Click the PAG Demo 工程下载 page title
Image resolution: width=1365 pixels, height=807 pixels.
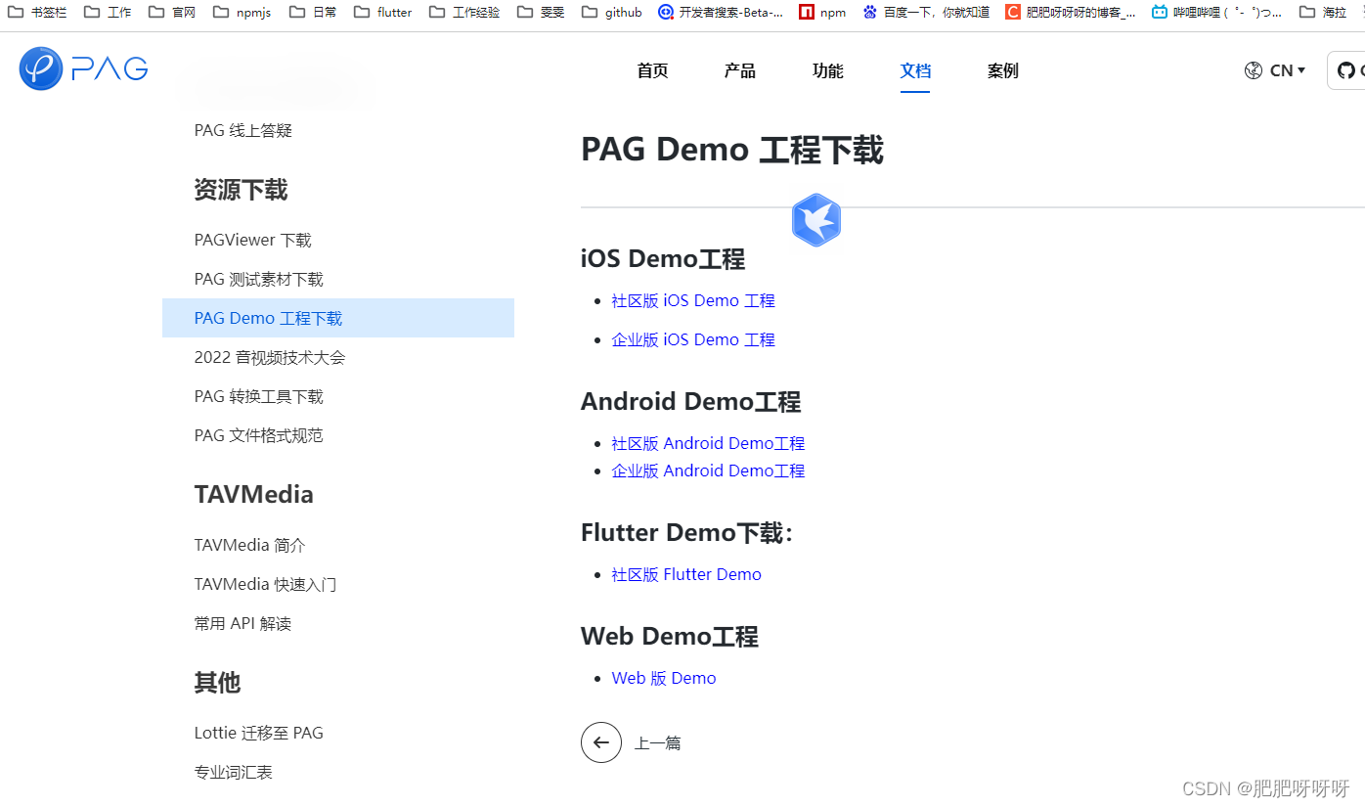732,150
